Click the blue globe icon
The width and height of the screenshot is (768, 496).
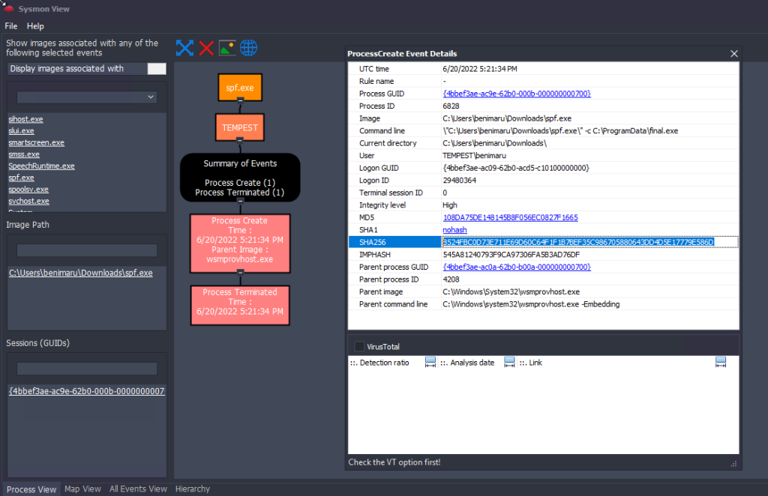(248, 48)
